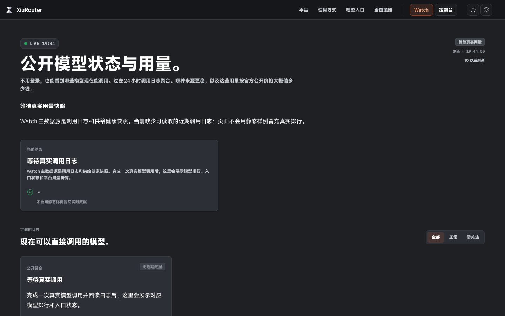This screenshot has height=316, width=505.
Task: Open 路由策略 navigation link
Action: point(383,10)
